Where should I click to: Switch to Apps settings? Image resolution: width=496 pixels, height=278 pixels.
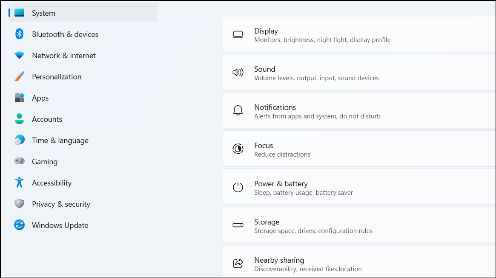point(83,98)
